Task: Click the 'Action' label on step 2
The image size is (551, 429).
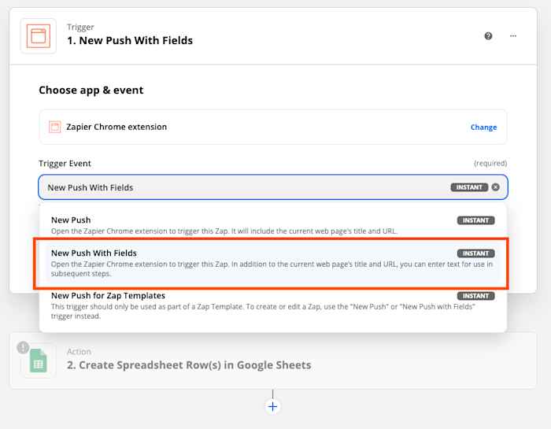Action: click(x=79, y=352)
